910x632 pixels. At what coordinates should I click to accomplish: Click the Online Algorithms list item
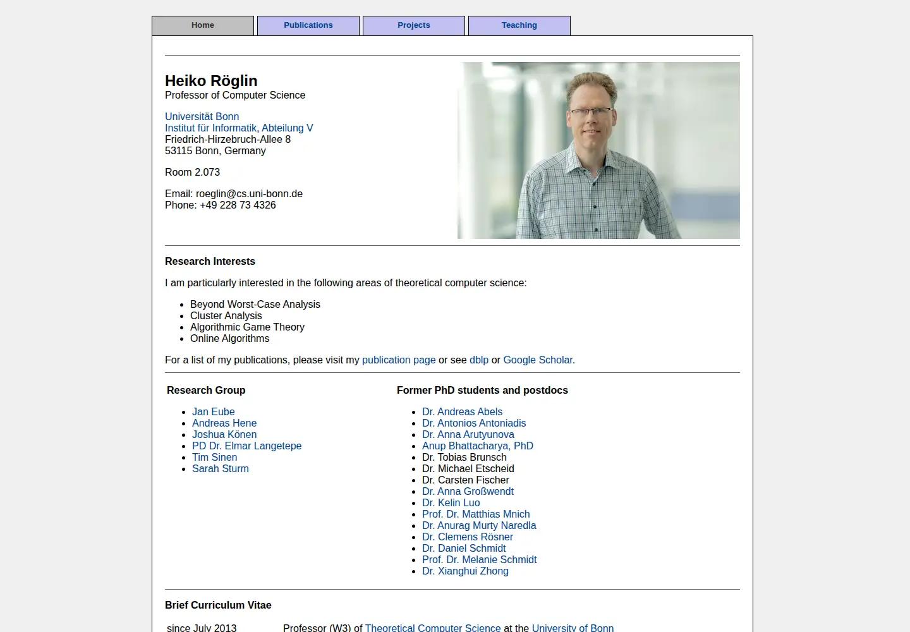pos(229,338)
